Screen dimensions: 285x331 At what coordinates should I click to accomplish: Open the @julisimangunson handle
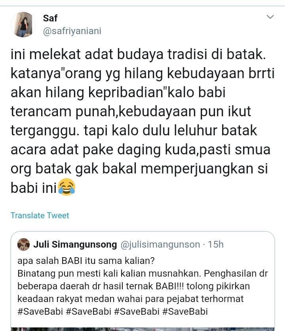(160, 244)
